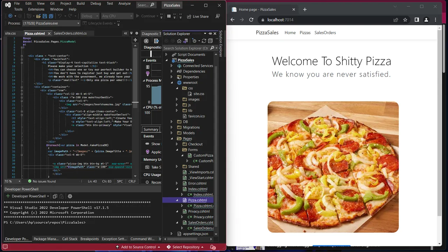Screen dimensions: 448x252
Task: Click the Home icon in Solution Explorer toolbar
Action: [x=179, y=41]
